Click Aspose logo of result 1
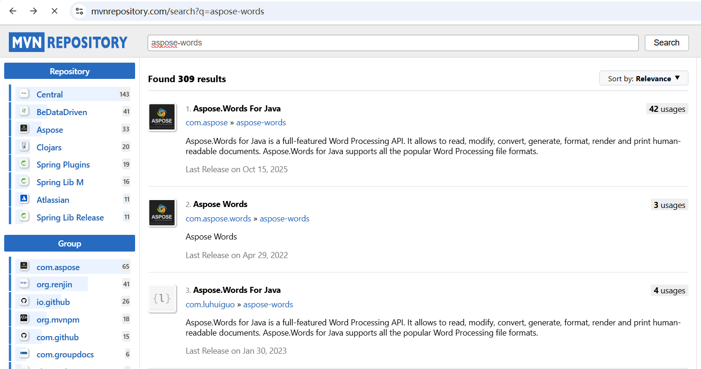This screenshot has width=701, height=369. tap(162, 117)
